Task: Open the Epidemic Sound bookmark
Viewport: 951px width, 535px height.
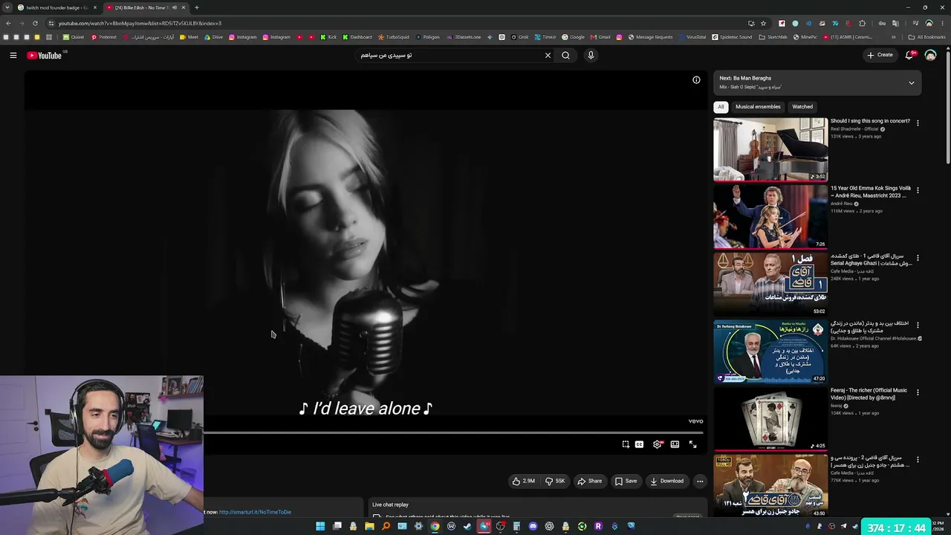Action: pyautogui.click(x=732, y=37)
